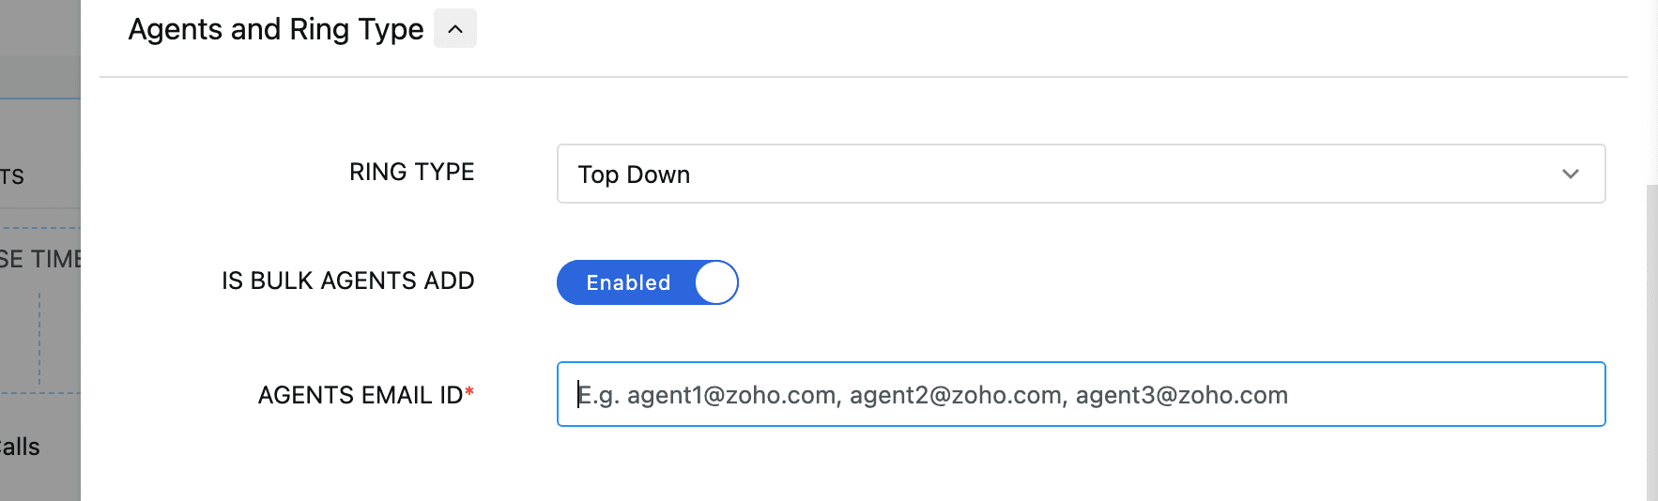Disable the Is Bulk Agents Add toggle
This screenshot has width=1658, height=501.
click(647, 282)
